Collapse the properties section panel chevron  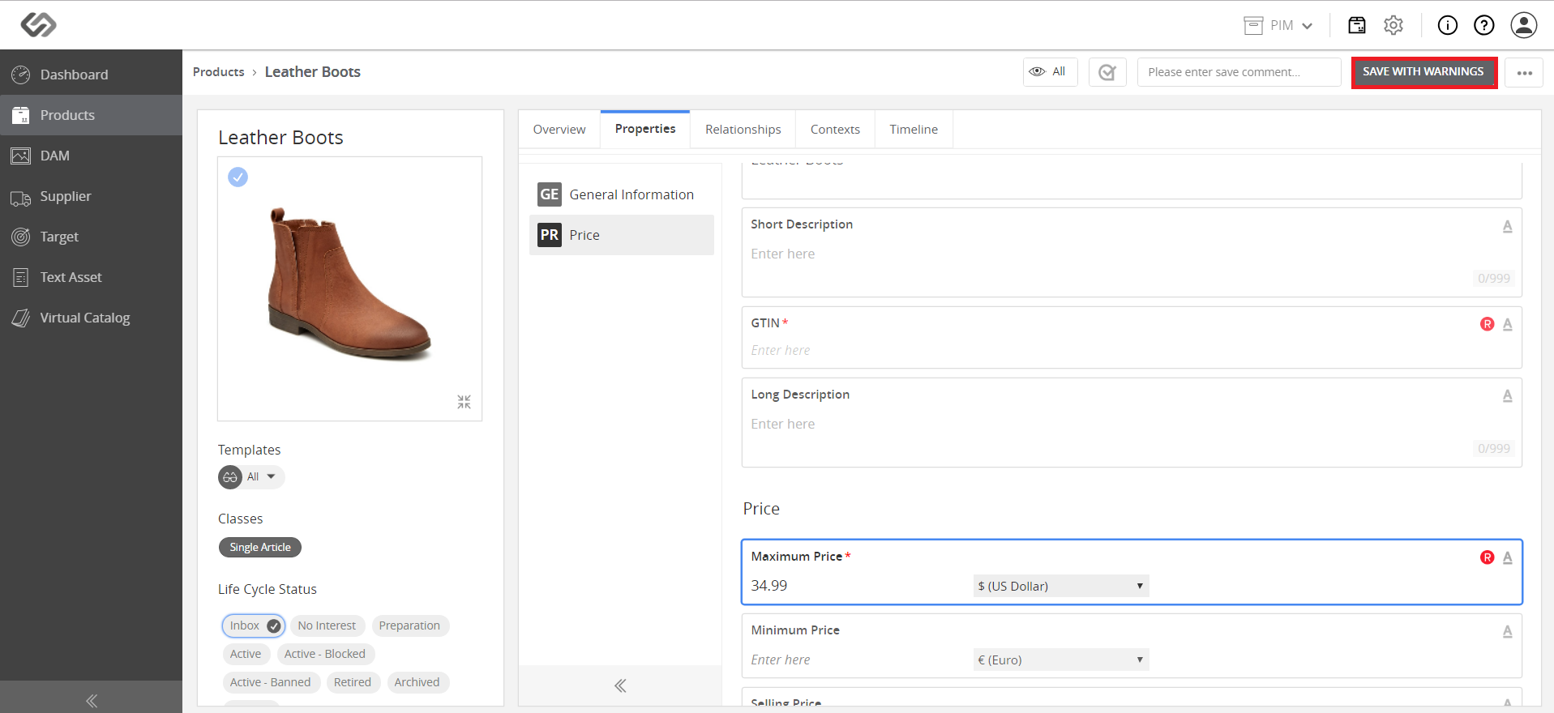[x=620, y=685]
